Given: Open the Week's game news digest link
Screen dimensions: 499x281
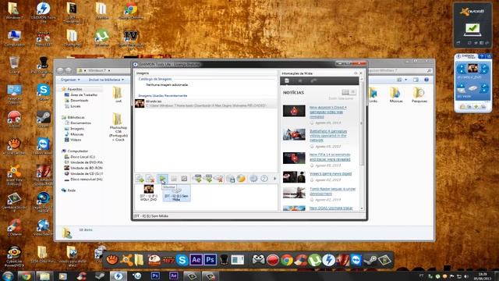Looking at the screenshot, I should coord(331,174).
